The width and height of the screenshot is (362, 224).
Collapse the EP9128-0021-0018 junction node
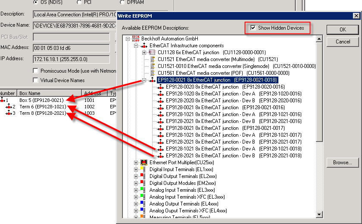[x=144, y=80]
